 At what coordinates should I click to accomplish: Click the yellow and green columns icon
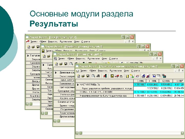coord(127,76)
